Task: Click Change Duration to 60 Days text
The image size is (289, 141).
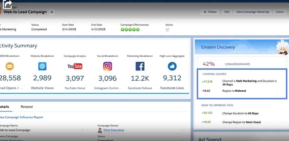Action: pos(240,114)
